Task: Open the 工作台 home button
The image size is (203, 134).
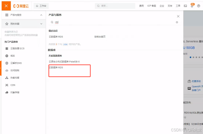Action: [41, 6]
